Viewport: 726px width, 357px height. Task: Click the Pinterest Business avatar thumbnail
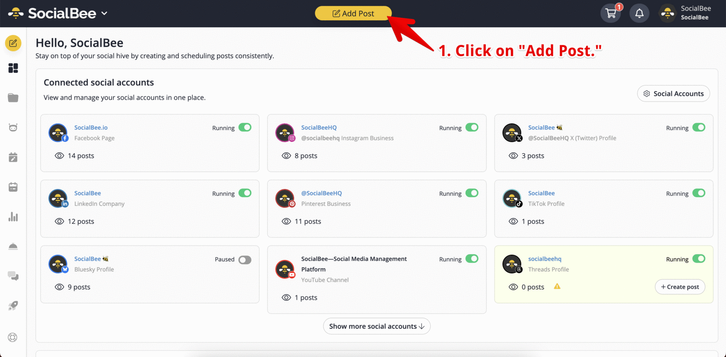pyautogui.click(x=285, y=198)
